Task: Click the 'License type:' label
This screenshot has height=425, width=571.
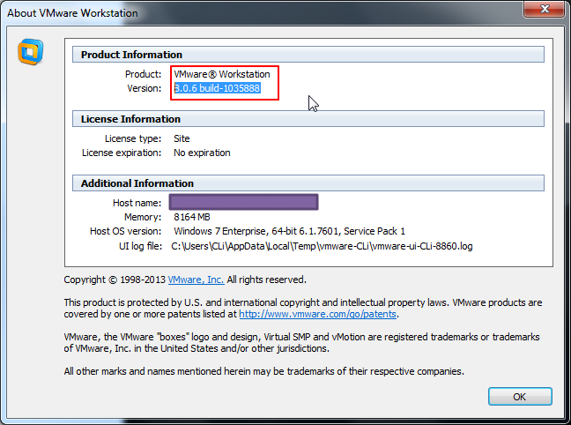Action: (x=133, y=138)
